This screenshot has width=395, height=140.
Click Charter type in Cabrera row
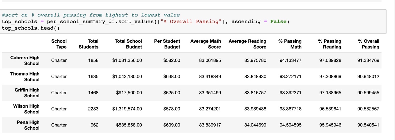click(59, 60)
